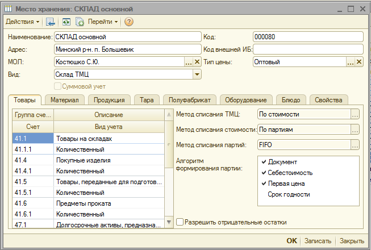Clear the Тип цены field with X

click(x=359, y=62)
